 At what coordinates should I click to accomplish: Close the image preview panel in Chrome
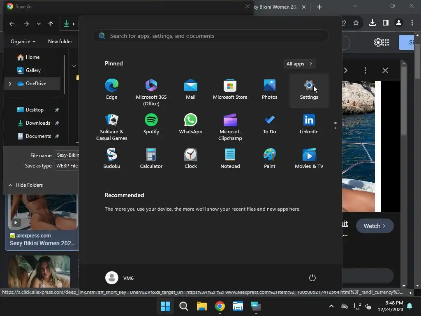[x=385, y=70]
